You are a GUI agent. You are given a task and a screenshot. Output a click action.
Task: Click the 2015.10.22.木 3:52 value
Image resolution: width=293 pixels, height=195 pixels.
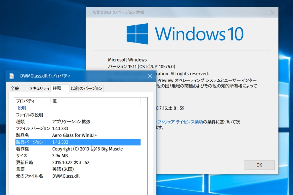click(71, 162)
